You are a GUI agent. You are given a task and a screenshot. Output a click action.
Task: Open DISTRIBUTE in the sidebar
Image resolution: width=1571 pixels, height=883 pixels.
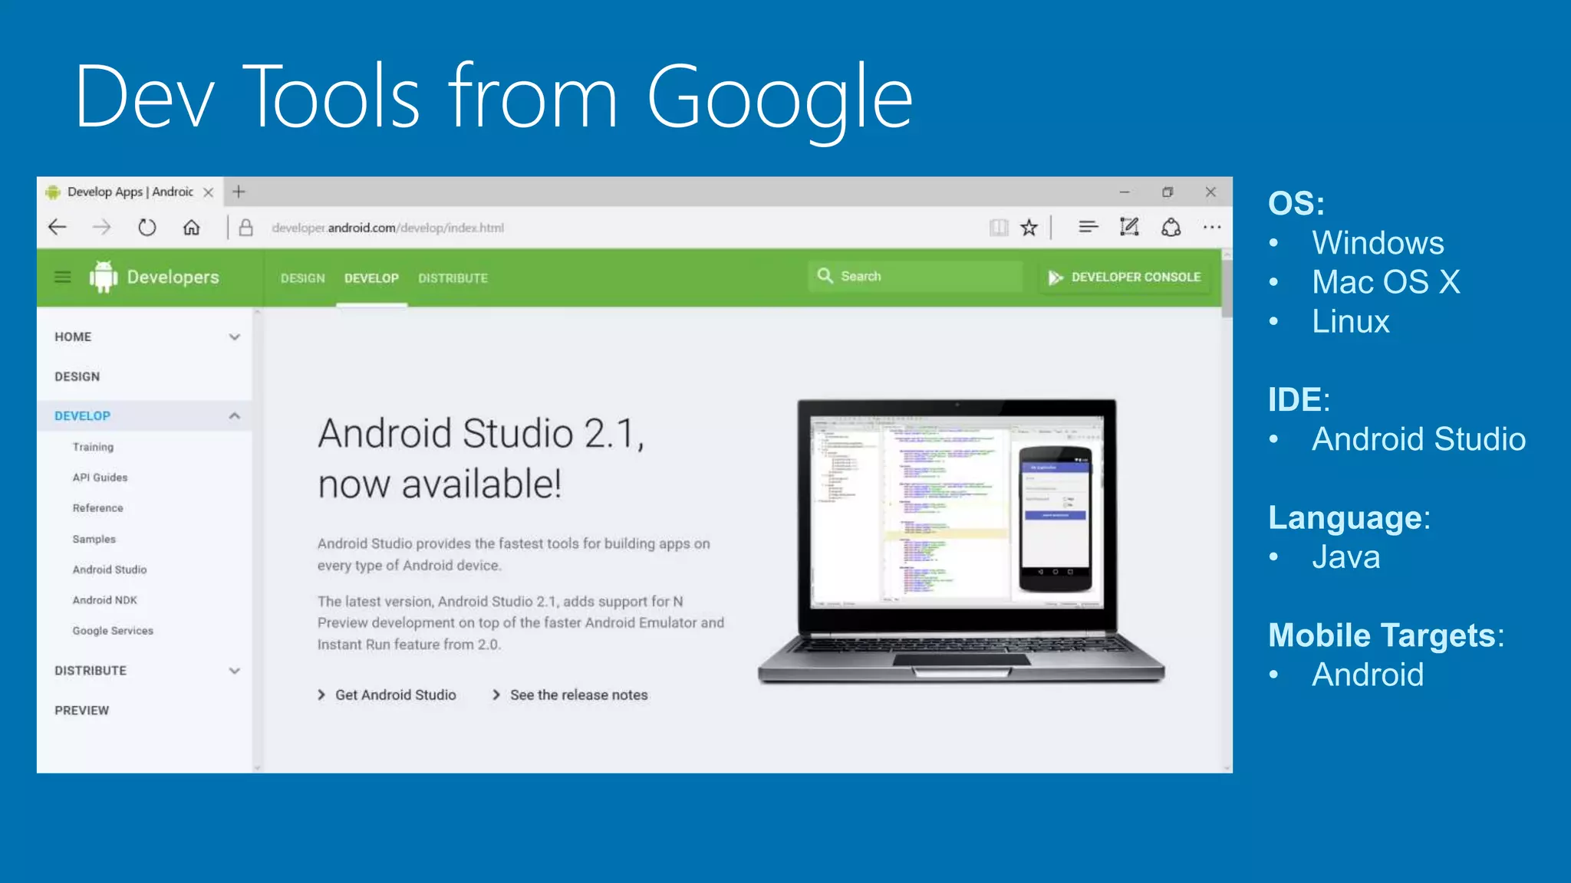click(91, 671)
